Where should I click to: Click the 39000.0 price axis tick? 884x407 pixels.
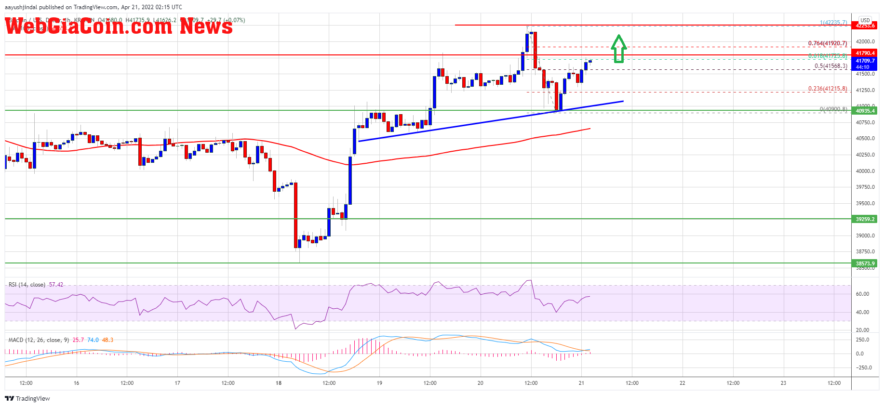tap(865, 236)
